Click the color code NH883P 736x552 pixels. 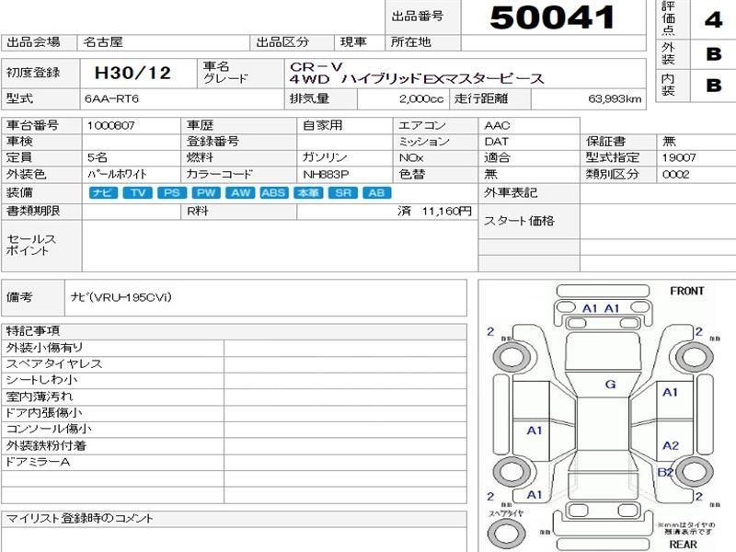[326, 175]
